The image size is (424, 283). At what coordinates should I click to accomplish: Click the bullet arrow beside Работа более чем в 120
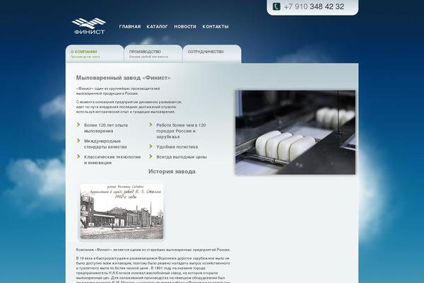(151, 125)
